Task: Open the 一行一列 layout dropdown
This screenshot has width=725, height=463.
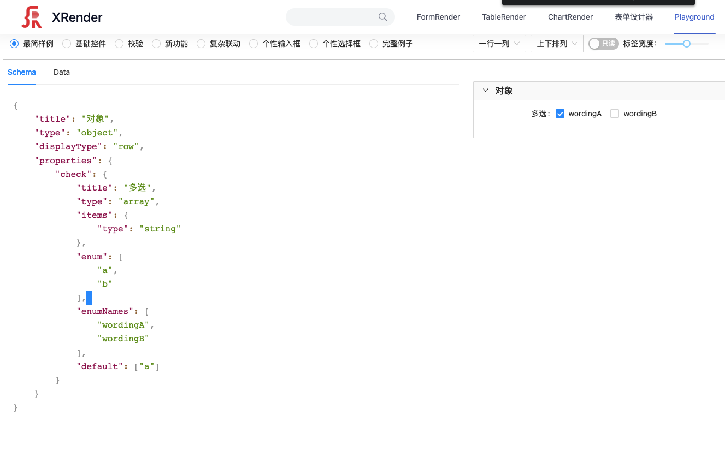Action: click(498, 44)
